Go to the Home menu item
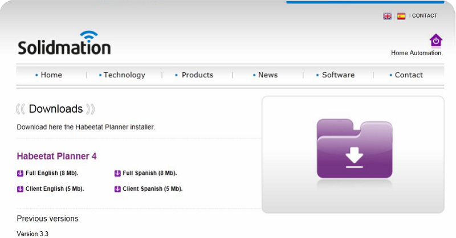The height and width of the screenshot is (238, 456). (51, 75)
